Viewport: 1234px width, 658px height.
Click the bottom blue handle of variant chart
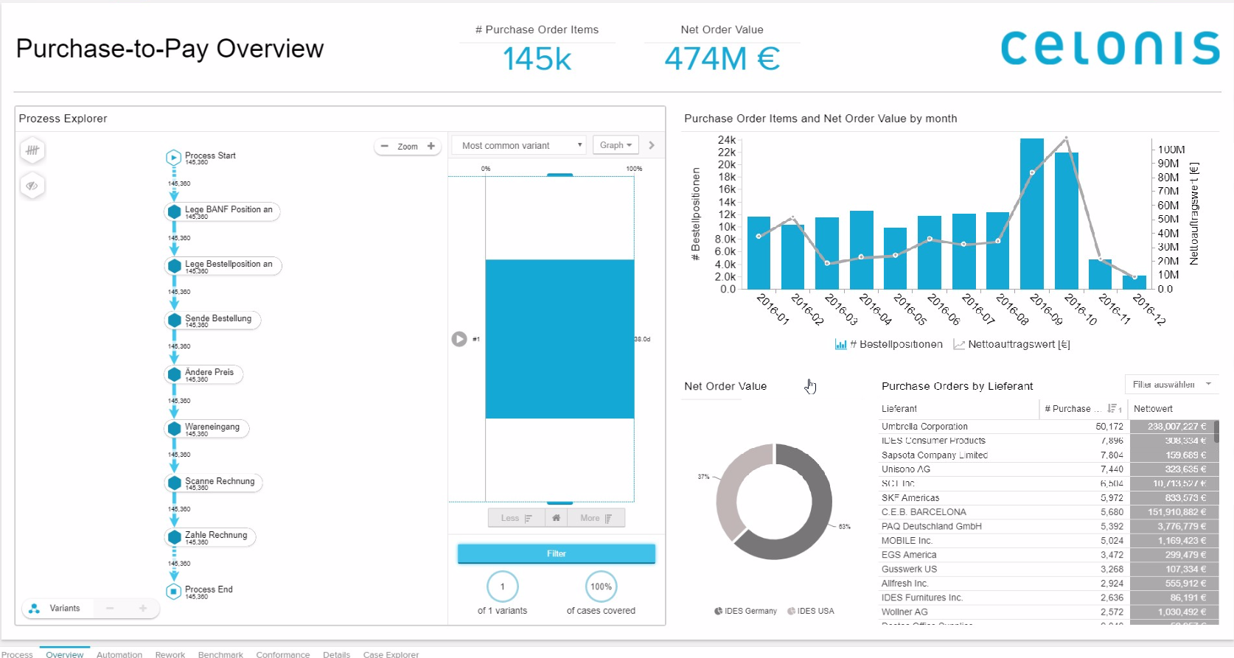pos(560,503)
